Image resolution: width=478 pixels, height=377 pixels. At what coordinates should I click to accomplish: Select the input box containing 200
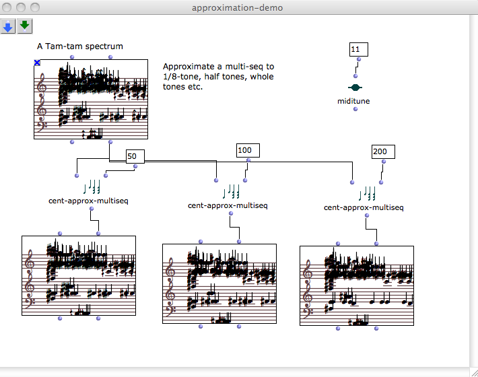380,152
